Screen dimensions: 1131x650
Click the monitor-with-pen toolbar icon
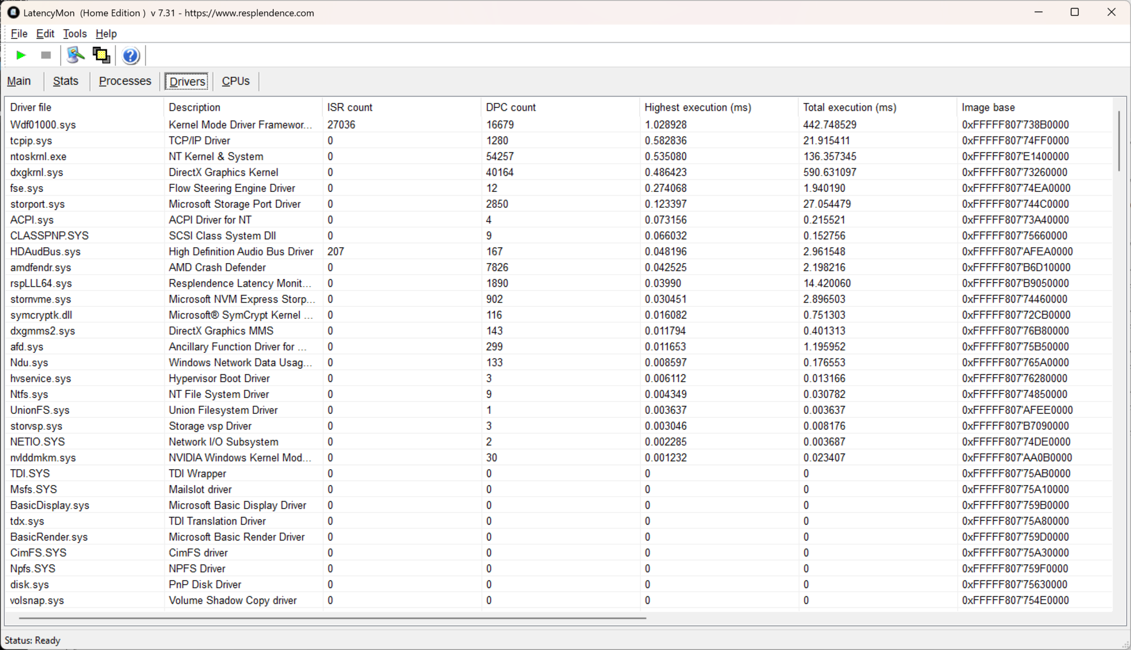click(75, 55)
